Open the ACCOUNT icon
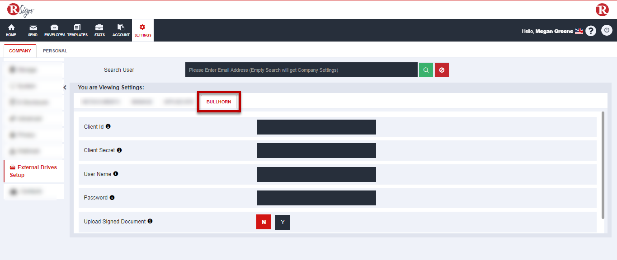This screenshot has height=260, width=617. click(x=120, y=30)
